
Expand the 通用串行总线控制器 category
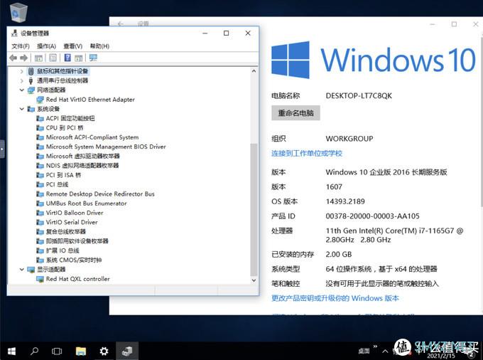coord(21,81)
